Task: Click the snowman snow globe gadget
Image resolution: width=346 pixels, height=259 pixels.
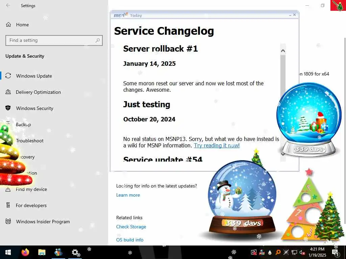Action: click(x=242, y=197)
